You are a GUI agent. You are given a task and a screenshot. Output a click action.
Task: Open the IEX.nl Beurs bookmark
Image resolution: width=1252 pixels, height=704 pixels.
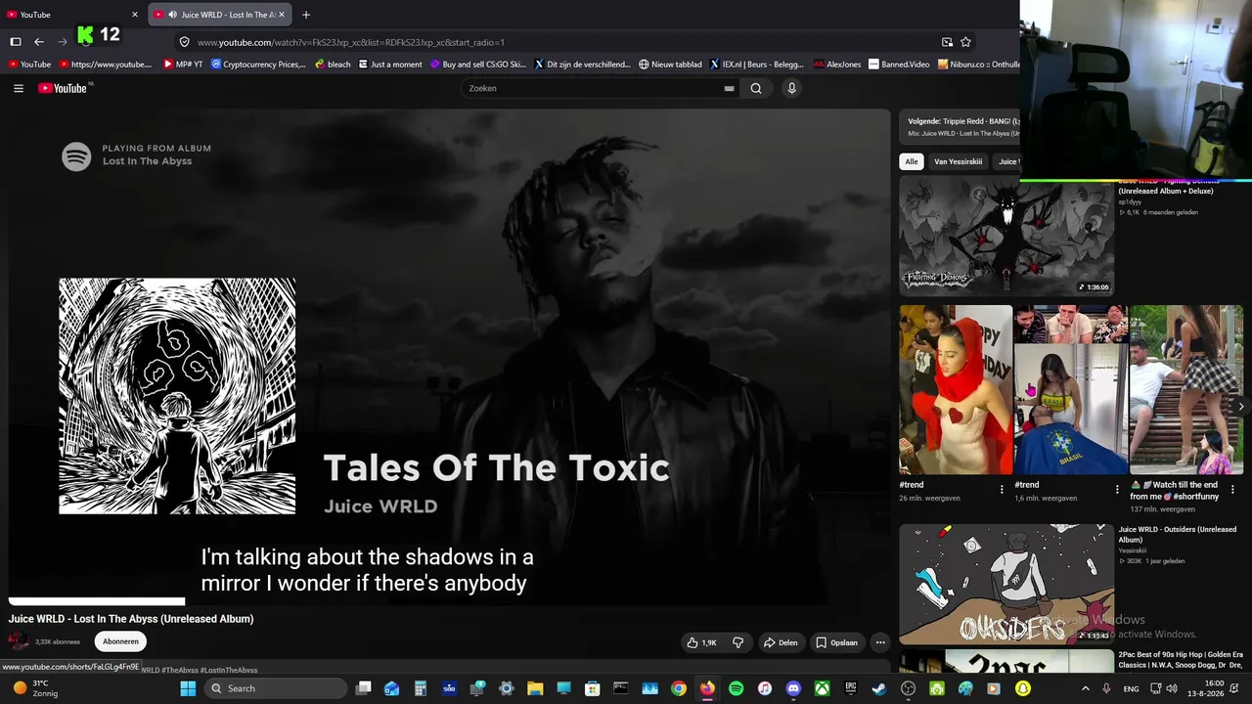[x=756, y=65]
